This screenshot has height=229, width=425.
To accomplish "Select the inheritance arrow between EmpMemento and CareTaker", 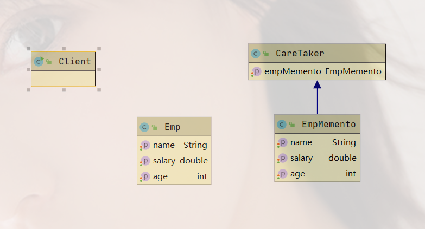I will click(x=317, y=97).
